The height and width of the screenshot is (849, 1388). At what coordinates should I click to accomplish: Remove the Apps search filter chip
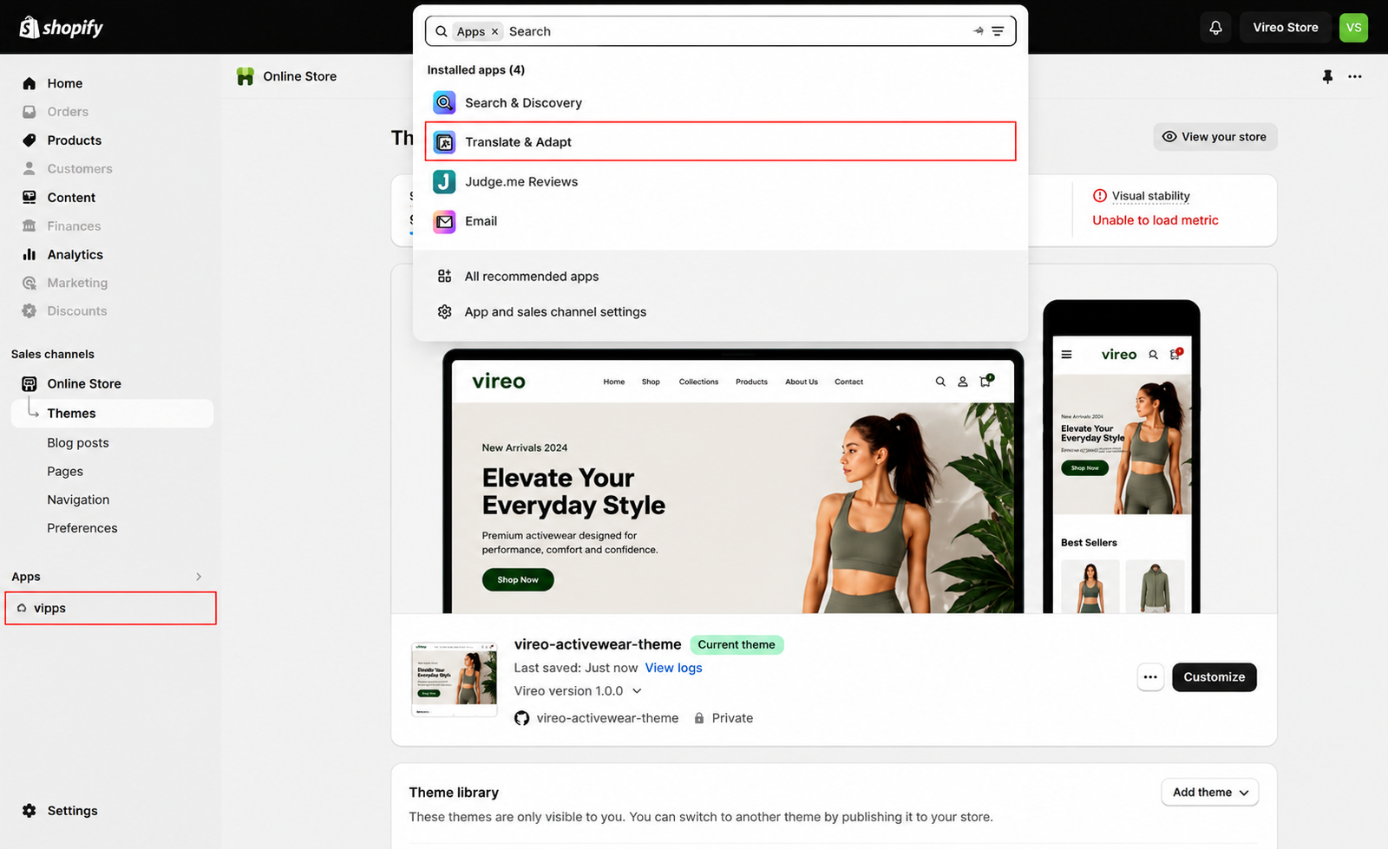point(494,31)
